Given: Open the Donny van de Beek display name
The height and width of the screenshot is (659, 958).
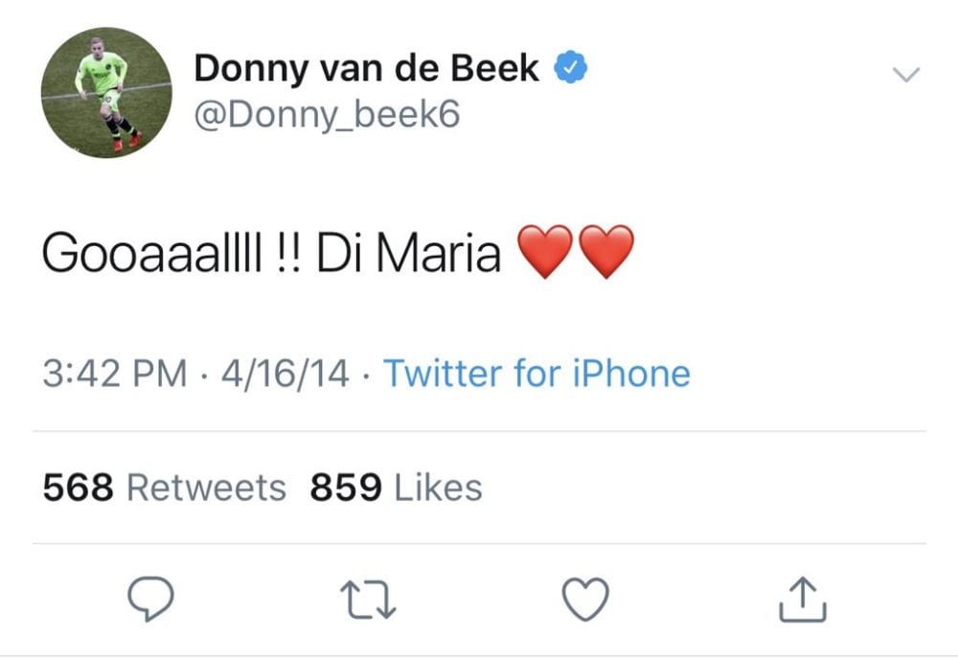Looking at the screenshot, I should [366, 69].
